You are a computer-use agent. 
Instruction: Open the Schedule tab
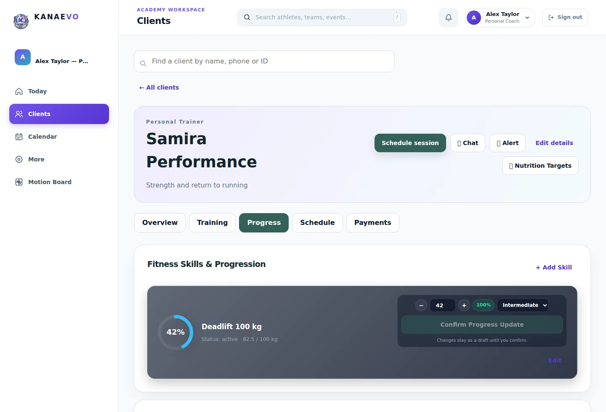click(317, 223)
